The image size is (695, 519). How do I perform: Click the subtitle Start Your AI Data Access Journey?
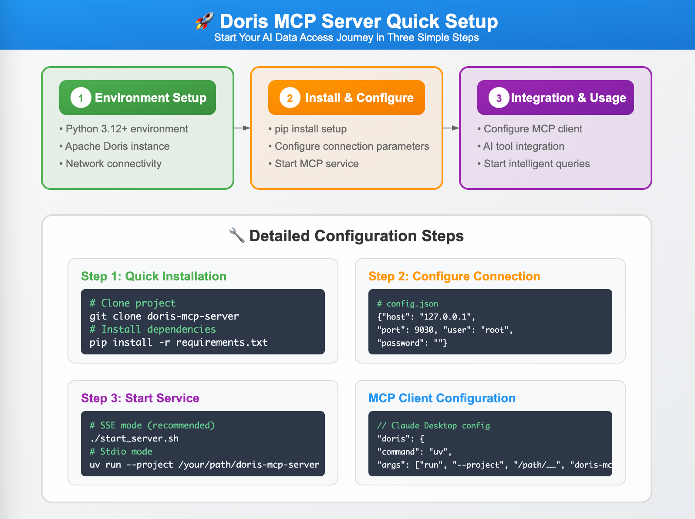pos(347,37)
